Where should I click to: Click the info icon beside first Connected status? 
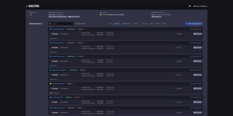(200, 29)
